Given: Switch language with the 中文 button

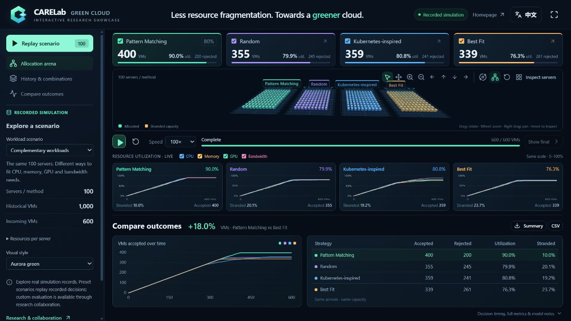Looking at the screenshot, I should [x=526, y=15].
